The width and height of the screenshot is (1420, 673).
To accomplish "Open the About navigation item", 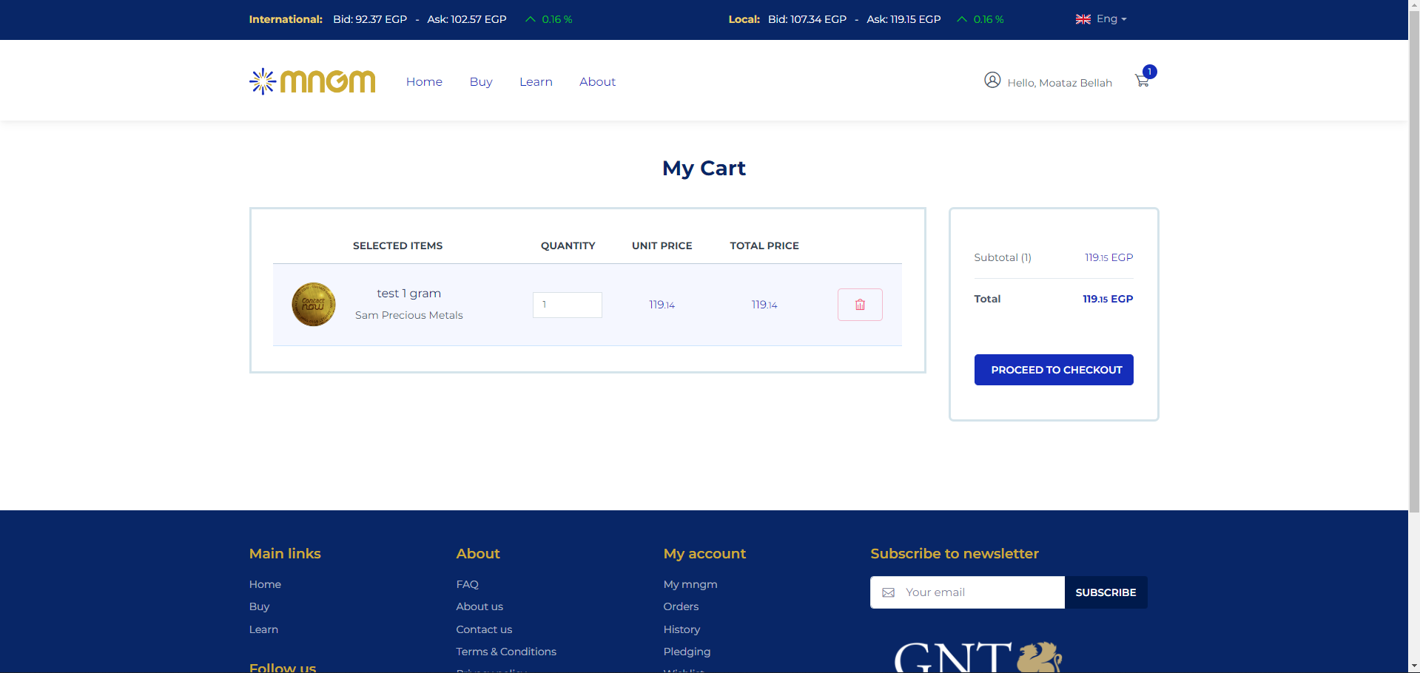I will (x=597, y=82).
